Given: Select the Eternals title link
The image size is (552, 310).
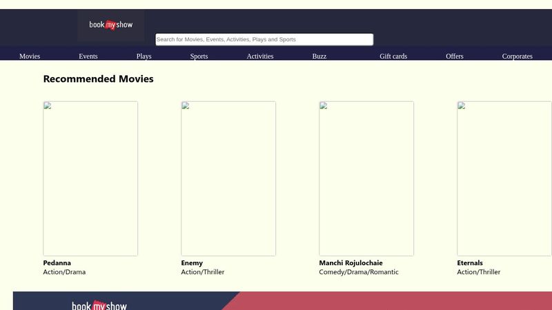Looking at the screenshot, I should (470, 263).
